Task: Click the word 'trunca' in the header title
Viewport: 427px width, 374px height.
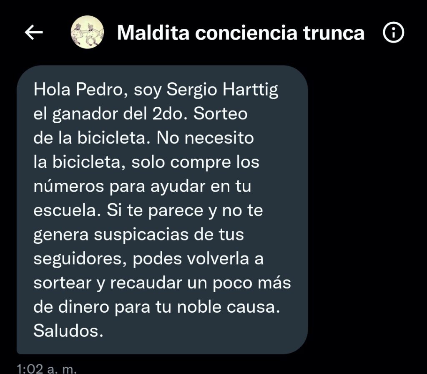Action: [334, 33]
